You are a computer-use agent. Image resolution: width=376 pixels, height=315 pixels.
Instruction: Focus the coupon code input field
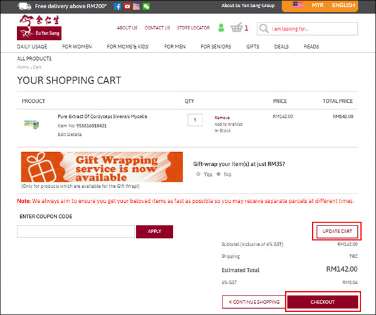pyautogui.click(x=76, y=232)
